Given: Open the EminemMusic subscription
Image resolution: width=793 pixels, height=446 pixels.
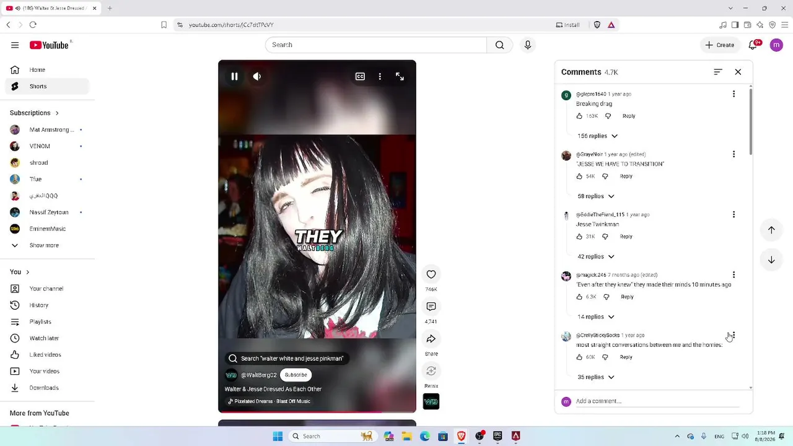Looking at the screenshot, I should point(47,229).
